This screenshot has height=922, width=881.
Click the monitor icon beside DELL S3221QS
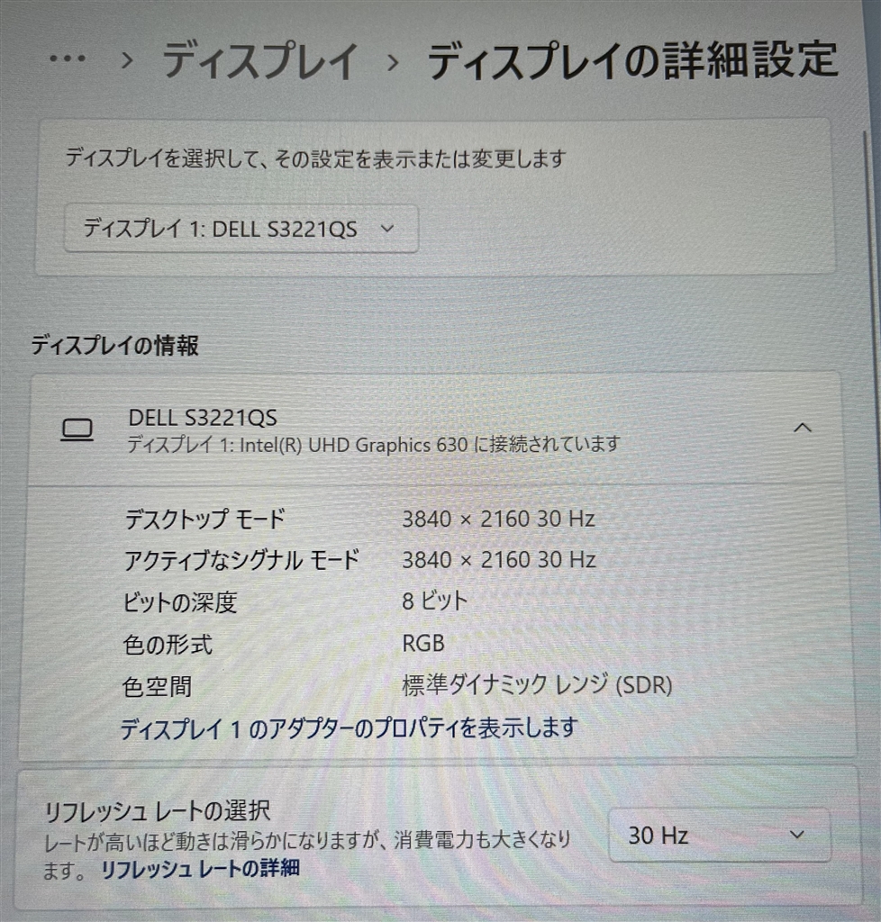click(77, 429)
